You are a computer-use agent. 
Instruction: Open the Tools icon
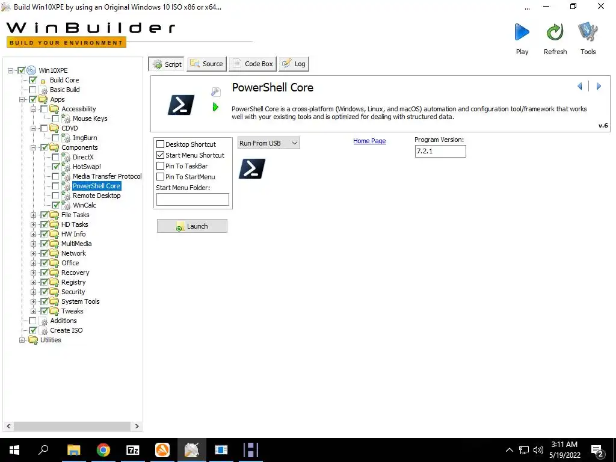[588, 32]
